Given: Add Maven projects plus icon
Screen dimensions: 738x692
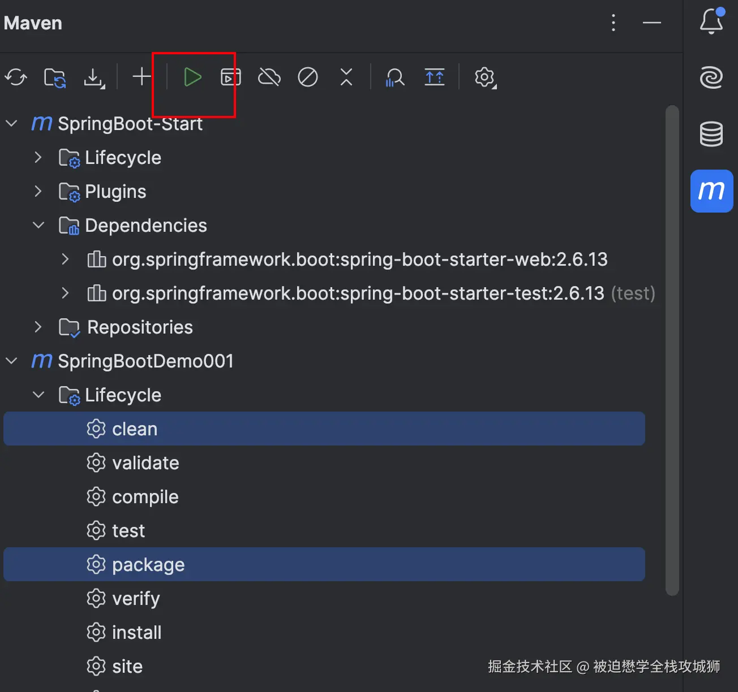Looking at the screenshot, I should click(142, 77).
